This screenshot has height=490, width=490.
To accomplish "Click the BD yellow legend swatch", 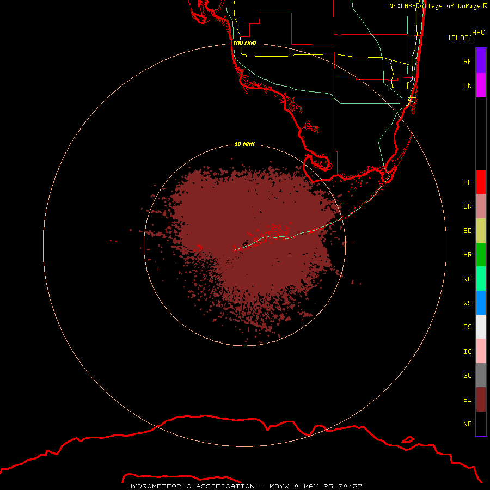I will 481,231.
